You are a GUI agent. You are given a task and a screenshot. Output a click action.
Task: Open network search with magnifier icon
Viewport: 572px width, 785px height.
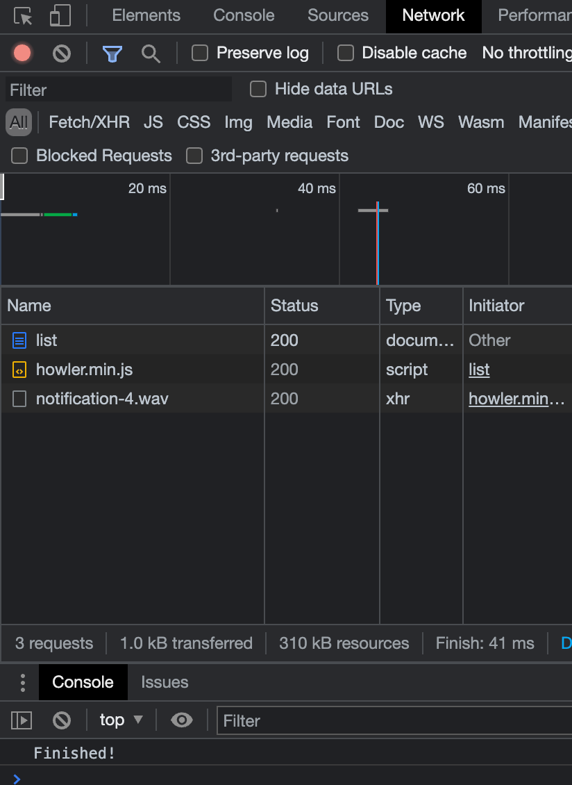[x=151, y=53]
